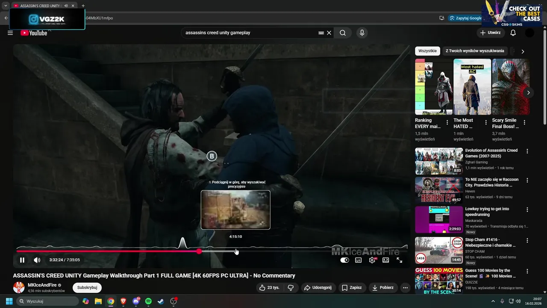Open options for 'Evolution of Assassin's Creed Games'
The width and height of the screenshot is (547, 308).
tap(527, 151)
